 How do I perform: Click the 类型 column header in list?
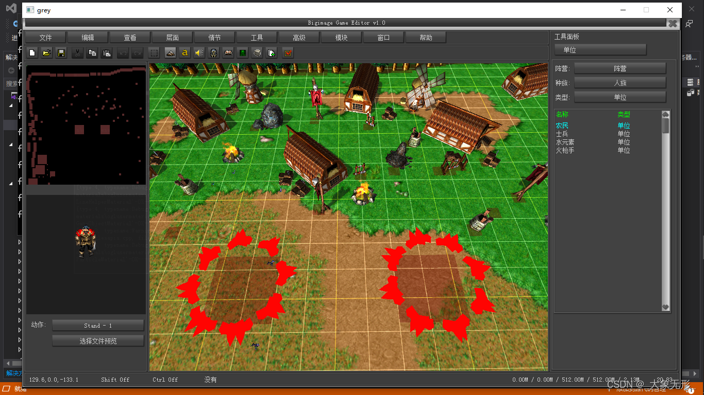(x=624, y=114)
